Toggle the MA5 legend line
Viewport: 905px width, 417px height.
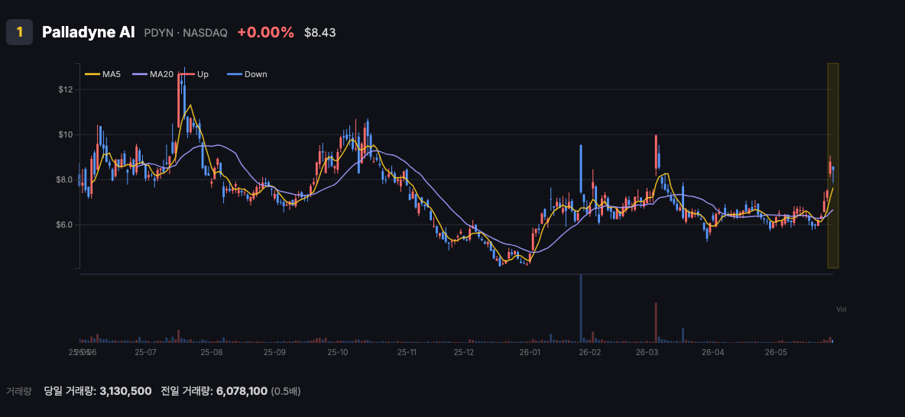(103, 74)
